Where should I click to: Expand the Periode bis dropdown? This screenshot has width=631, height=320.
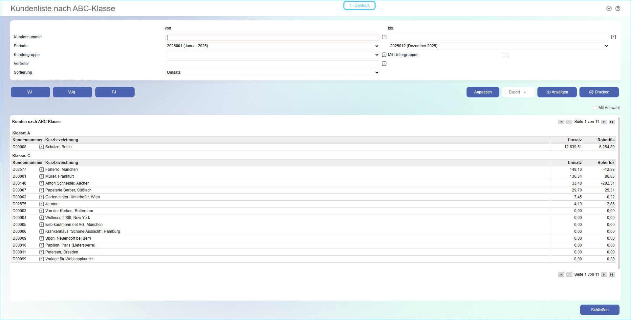click(x=499, y=46)
